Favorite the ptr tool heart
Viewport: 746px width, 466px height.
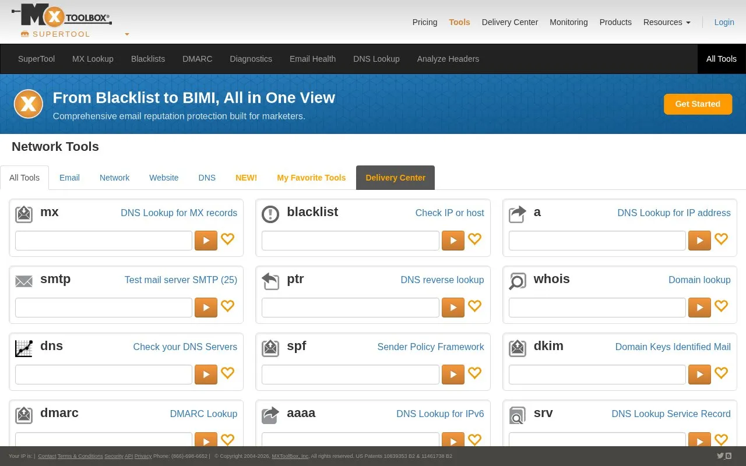click(x=475, y=306)
